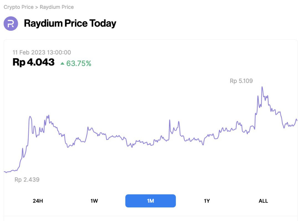Select the 1M timeframe button
Image resolution: width=298 pixels, height=221 pixels.
(150, 201)
